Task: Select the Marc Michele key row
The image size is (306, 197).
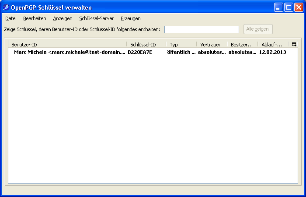Action: click(x=153, y=52)
